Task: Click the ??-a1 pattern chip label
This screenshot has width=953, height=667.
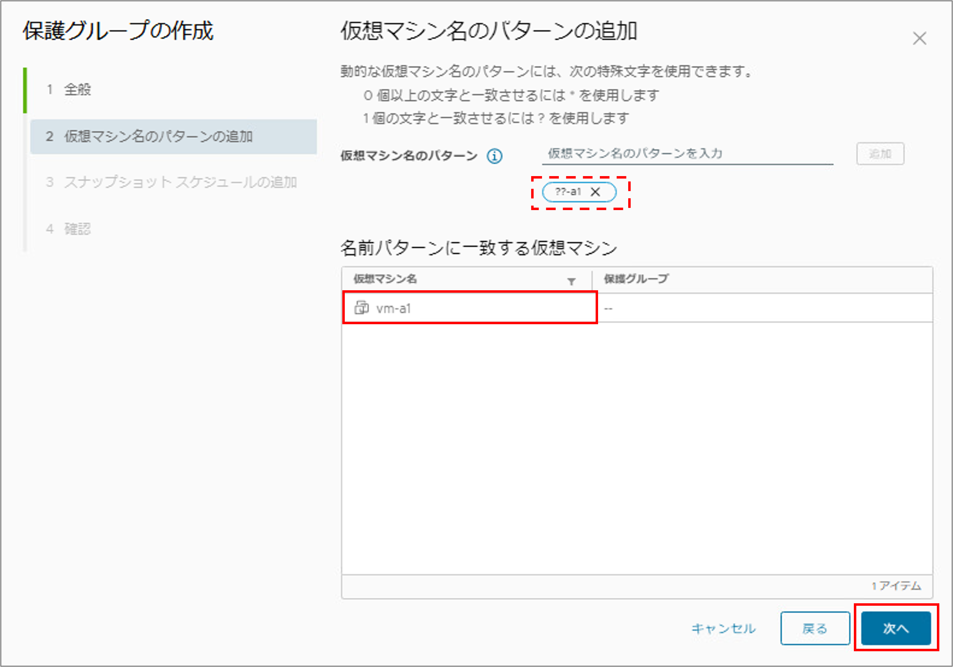Action: (x=568, y=192)
